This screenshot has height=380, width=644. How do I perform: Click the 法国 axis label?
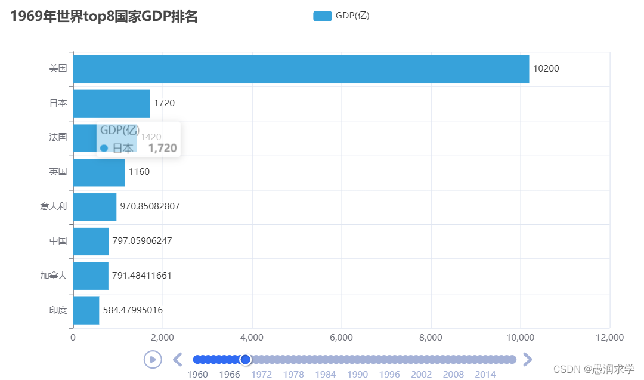point(58,137)
